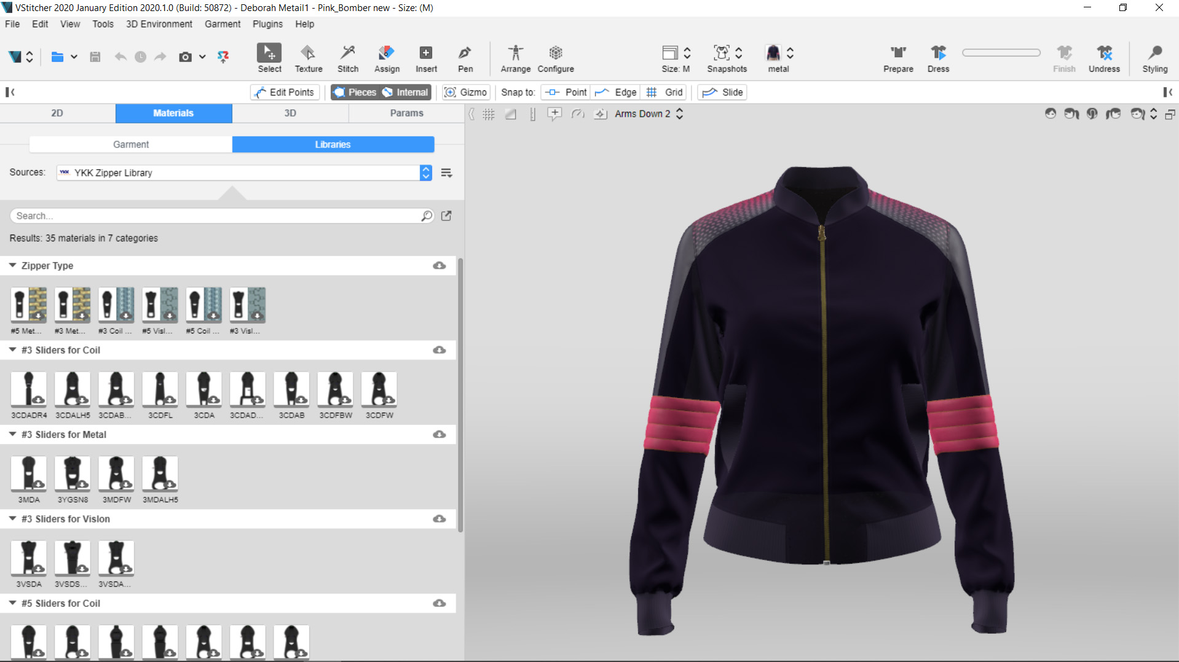Open the Configure tool

(555, 57)
